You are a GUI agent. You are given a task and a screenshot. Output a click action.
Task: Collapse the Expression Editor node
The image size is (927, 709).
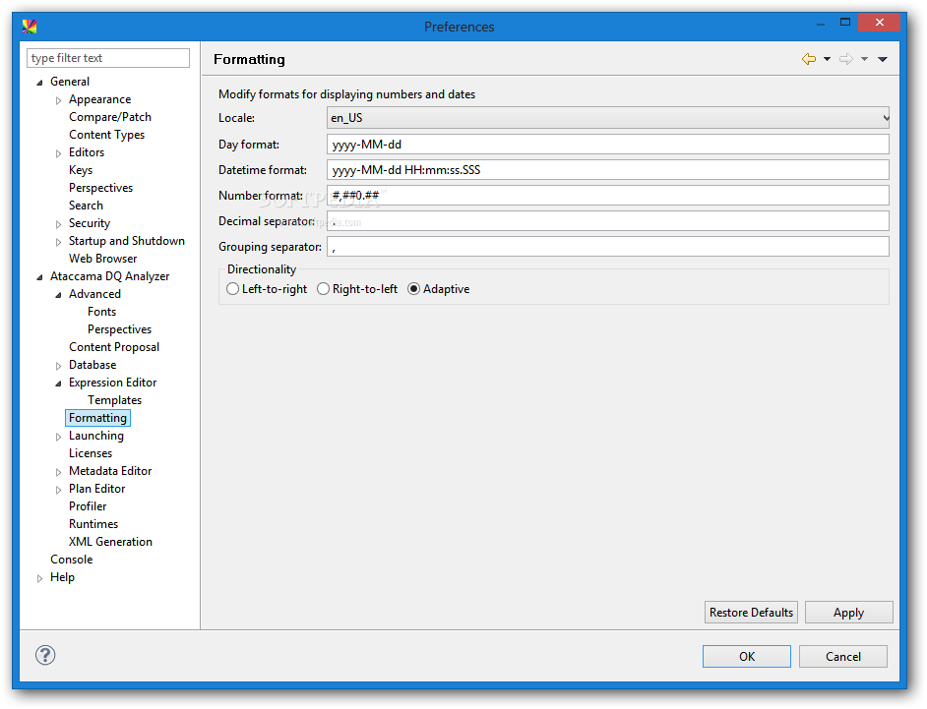58,384
